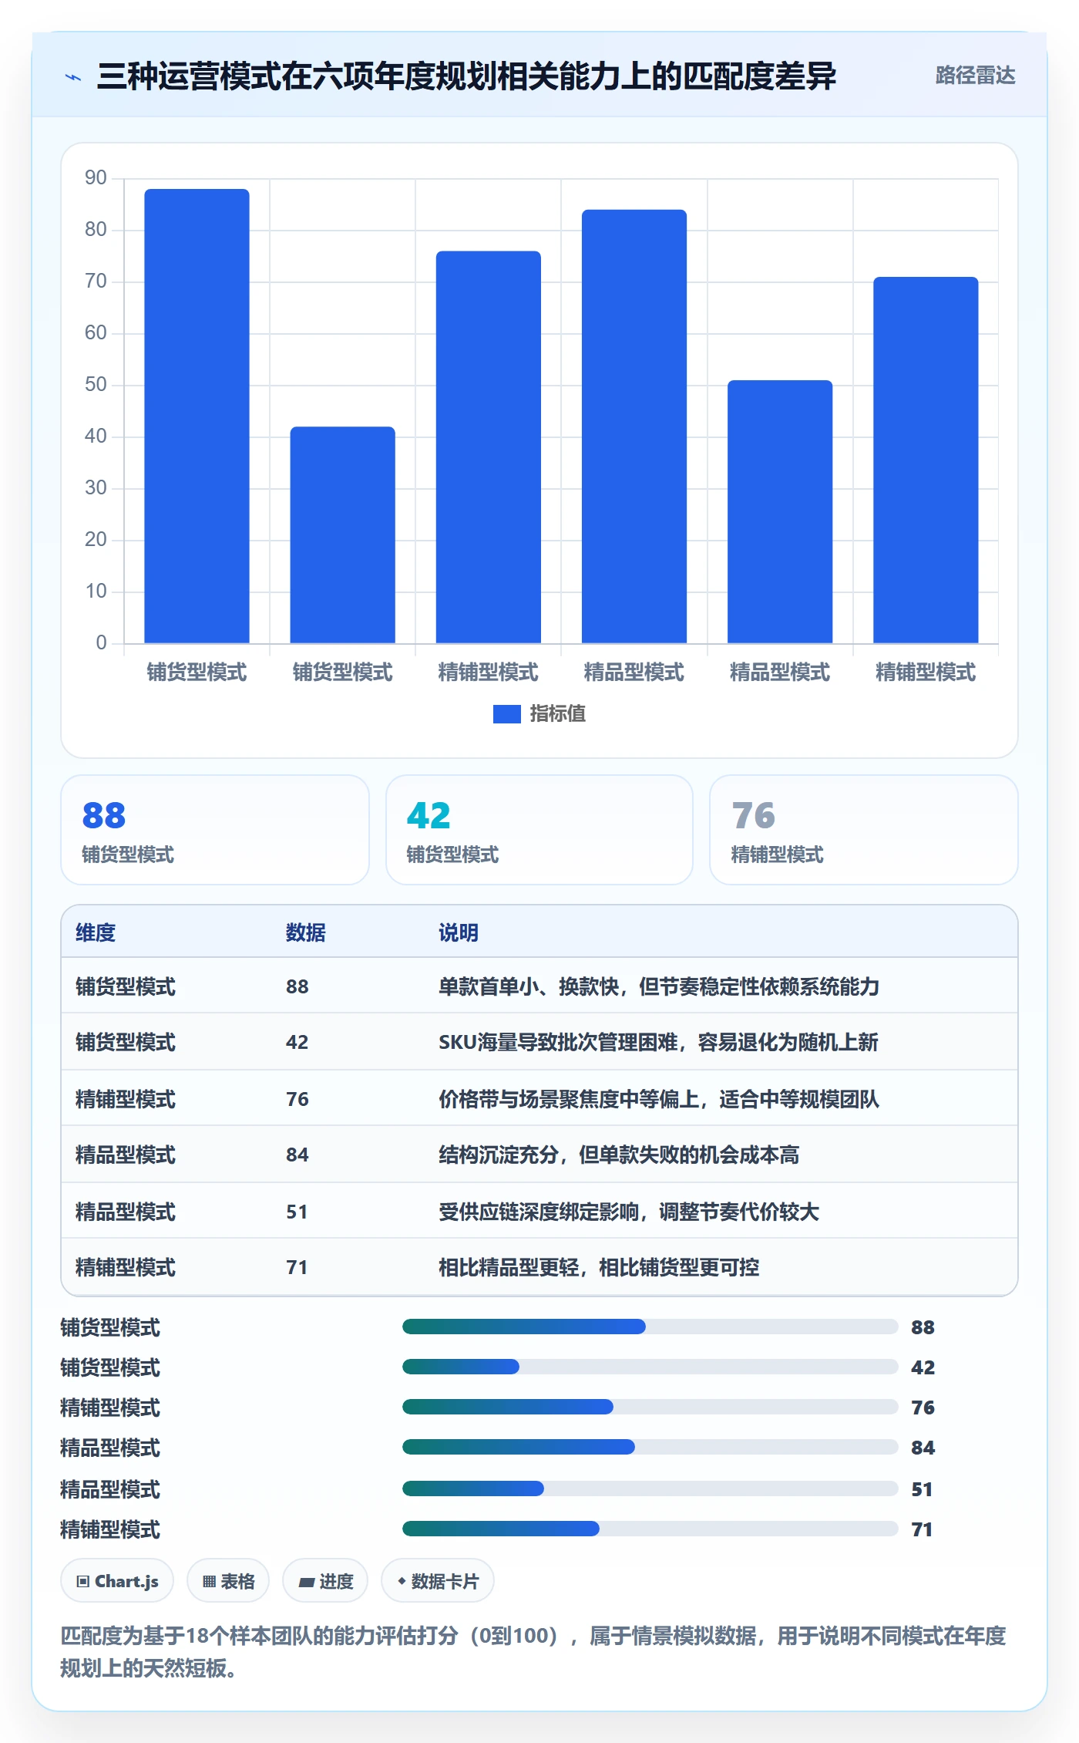Click the progress bar valued 71
Screen dimensions: 1079x1743
(x=650, y=1529)
